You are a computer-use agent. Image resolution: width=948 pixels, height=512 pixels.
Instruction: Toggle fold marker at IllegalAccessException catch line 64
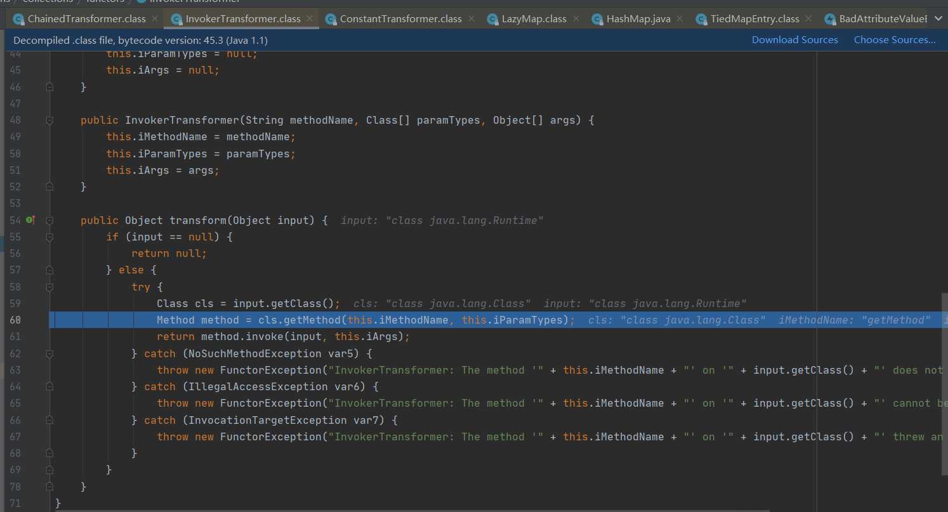pyautogui.click(x=49, y=386)
